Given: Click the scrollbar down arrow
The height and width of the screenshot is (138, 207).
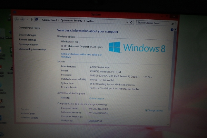Looking at the screenshot, I should (x=168, y=125).
